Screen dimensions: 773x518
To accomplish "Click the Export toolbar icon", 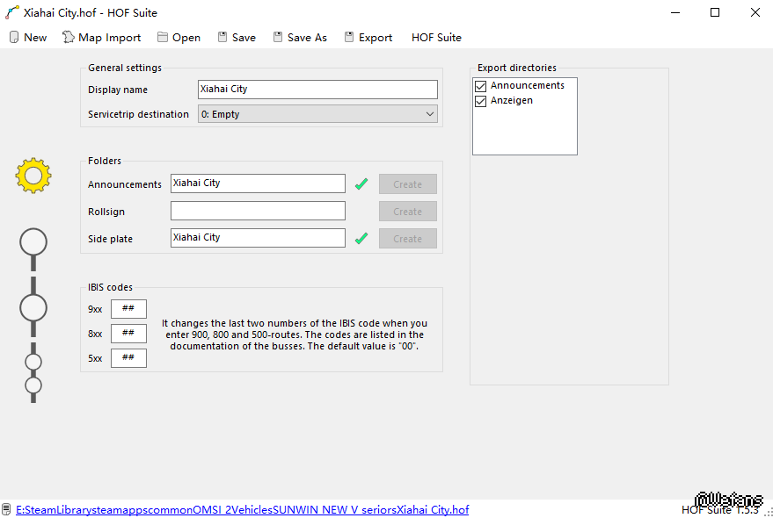I will [x=349, y=38].
